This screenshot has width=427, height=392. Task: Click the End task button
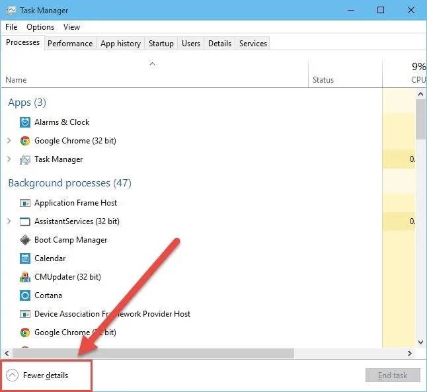tap(393, 375)
